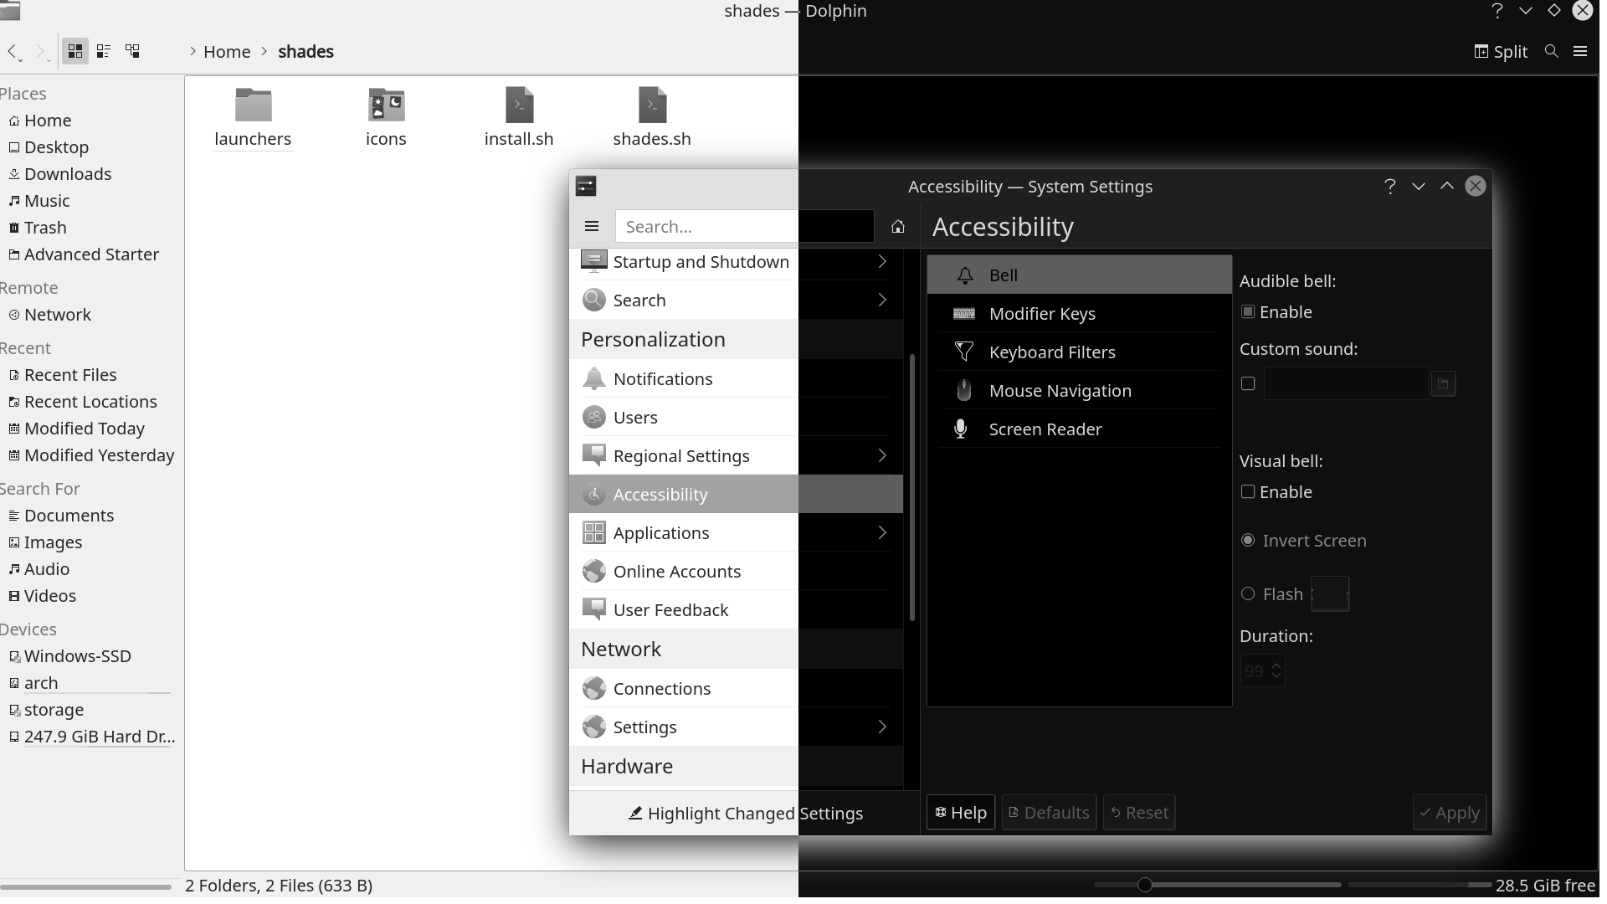This screenshot has height=904, width=1607.
Task: Switch Dolphin to details view mode
Action: (132, 51)
